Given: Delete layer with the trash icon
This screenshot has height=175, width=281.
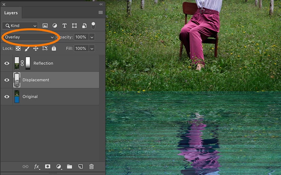Looking at the screenshot, I should click(91, 167).
